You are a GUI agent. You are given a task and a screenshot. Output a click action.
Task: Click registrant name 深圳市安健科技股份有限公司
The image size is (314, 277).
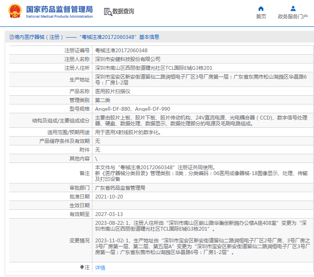(x=128, y=59)
